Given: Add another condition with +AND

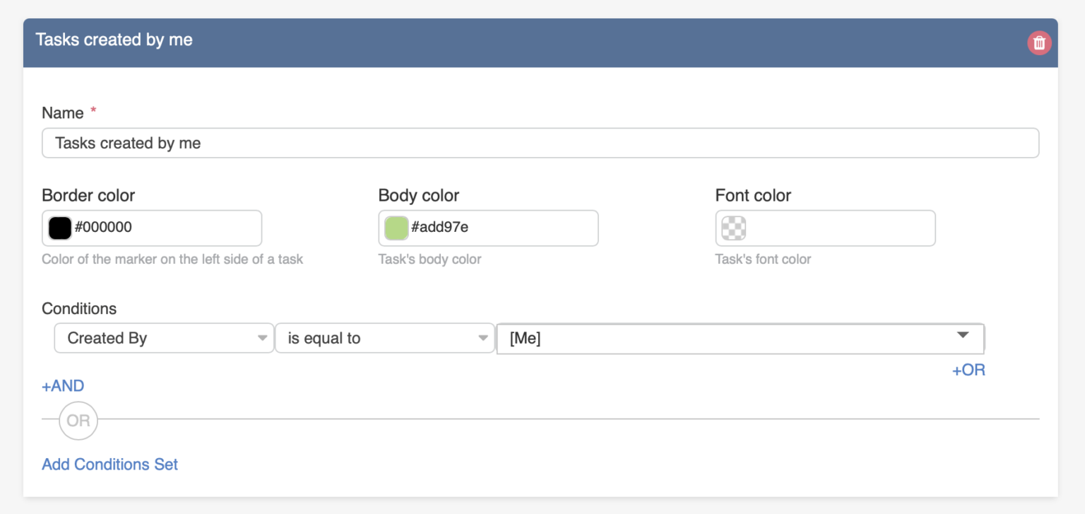Looking at the screenshot, I should click(62, 385).
